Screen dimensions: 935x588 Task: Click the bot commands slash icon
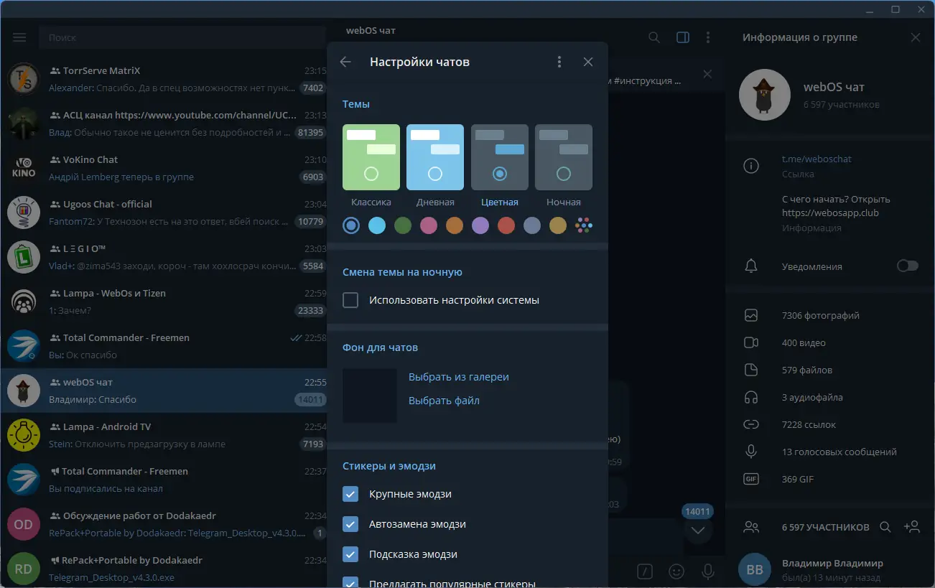click(x=644, y=571)
